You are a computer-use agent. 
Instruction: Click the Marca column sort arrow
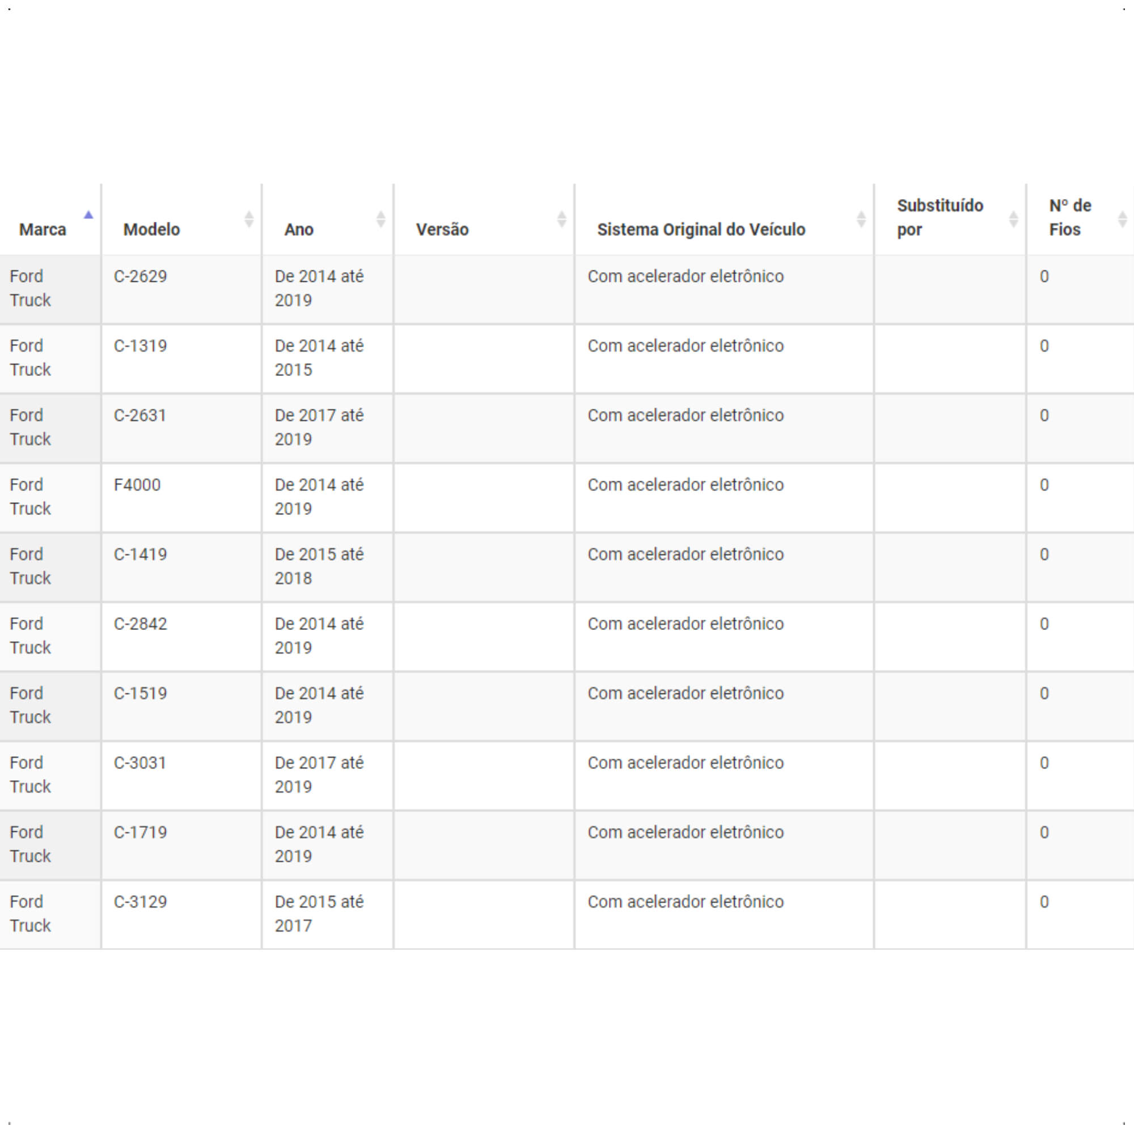coord(88,215)
